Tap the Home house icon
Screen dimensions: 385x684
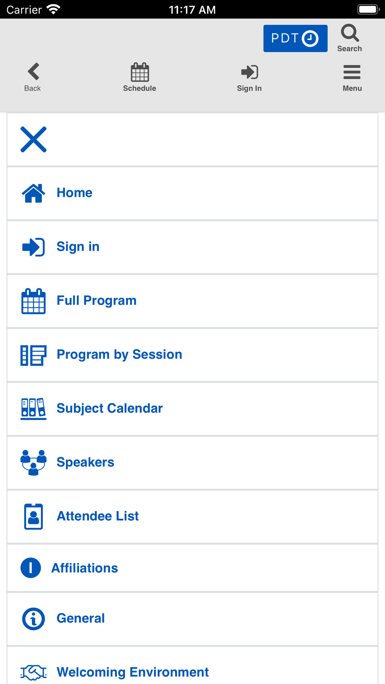[33, 193]
